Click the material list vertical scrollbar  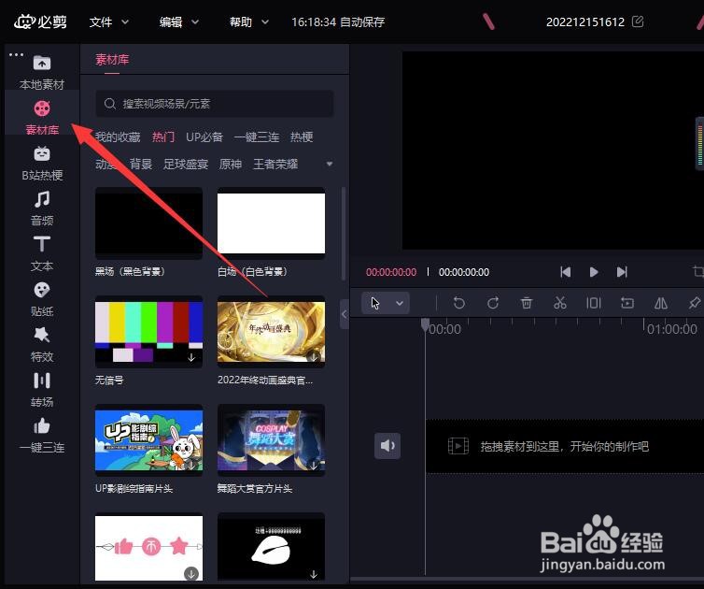tap(344, 234)
